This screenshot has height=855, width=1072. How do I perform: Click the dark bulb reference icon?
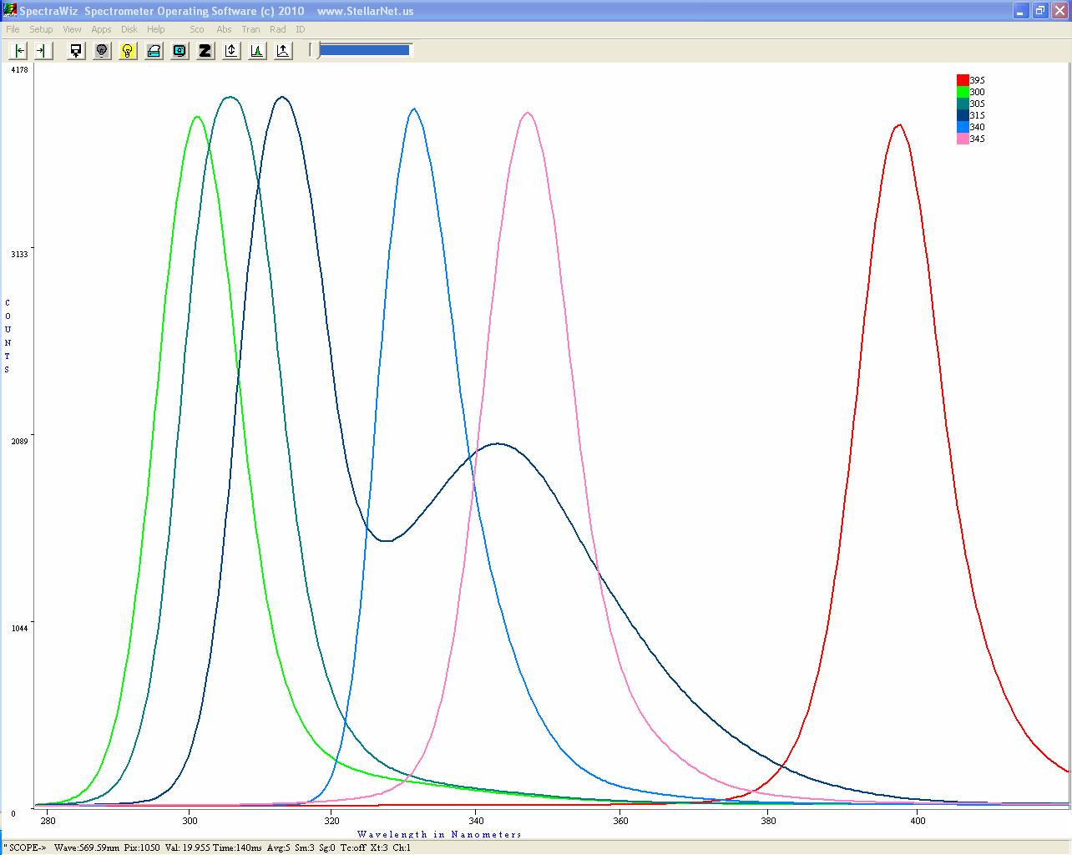[x=102, y=51]
